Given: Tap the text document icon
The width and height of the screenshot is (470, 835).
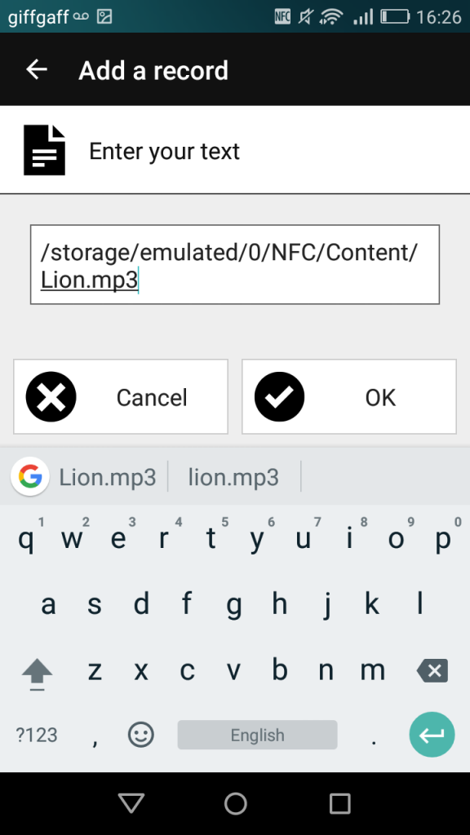Looking at the screenshot, I should (44, 150).
